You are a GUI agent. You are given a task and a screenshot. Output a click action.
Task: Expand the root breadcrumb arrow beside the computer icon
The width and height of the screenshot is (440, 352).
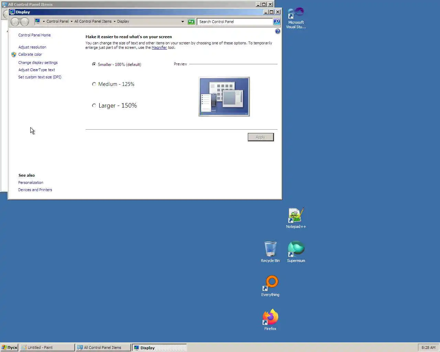[44, 21]
